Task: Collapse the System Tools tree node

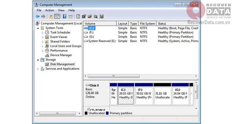Action: 38,28
